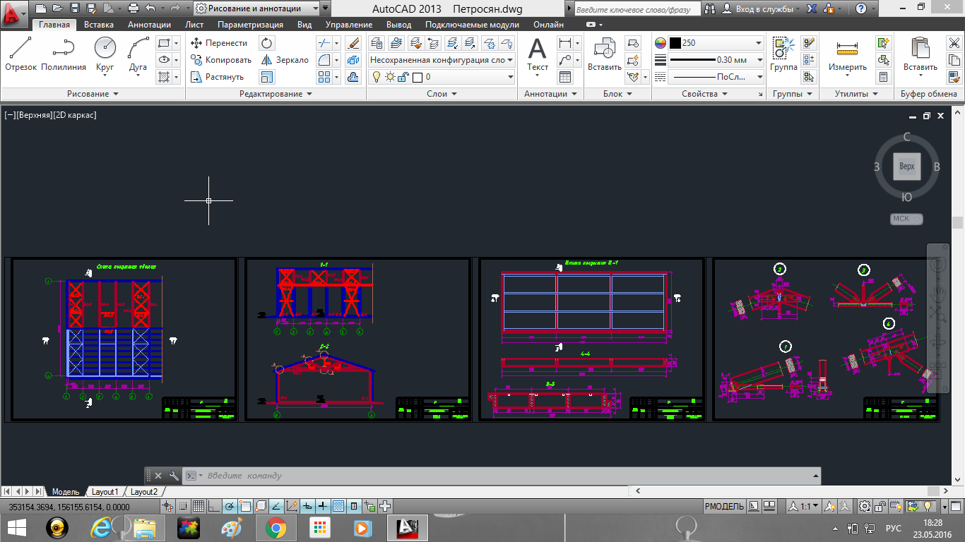Toggle the grid display in status bar

coord(199,506)
